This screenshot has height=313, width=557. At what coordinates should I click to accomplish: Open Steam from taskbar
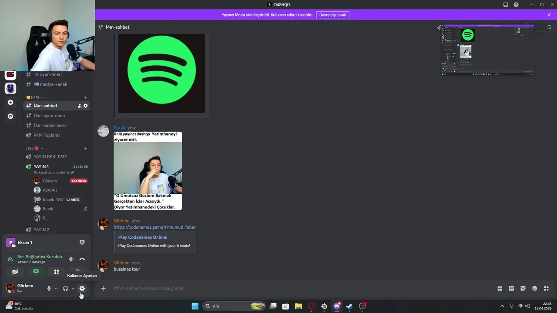coord(349,306)
